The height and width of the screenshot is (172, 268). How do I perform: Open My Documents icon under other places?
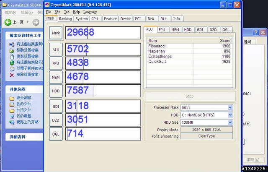[12, 104]
